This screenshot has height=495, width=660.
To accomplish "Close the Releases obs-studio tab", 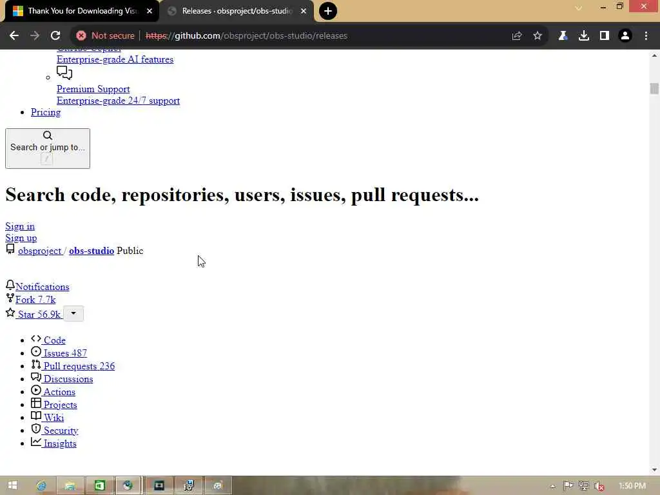I will 304,11.
